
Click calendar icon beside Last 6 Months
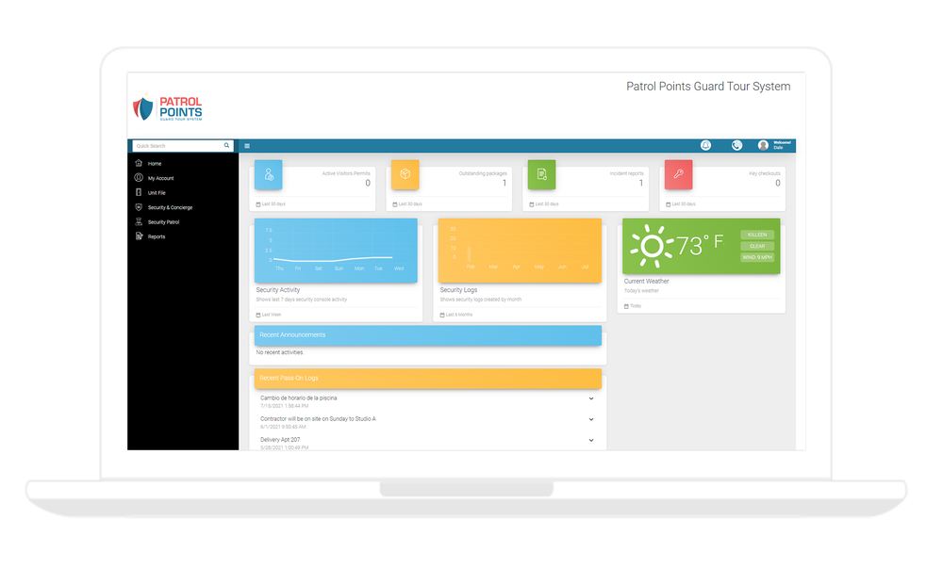[442, 315]
